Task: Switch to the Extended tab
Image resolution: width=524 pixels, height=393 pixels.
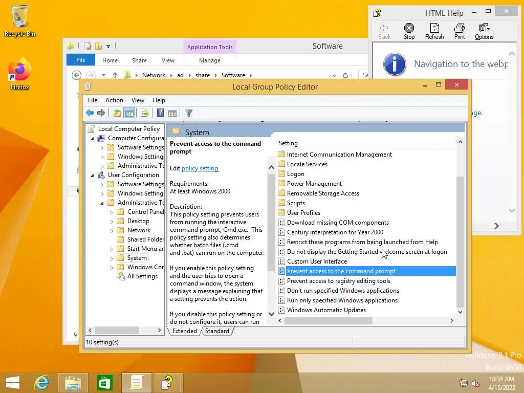Action: tap(184, 331)
